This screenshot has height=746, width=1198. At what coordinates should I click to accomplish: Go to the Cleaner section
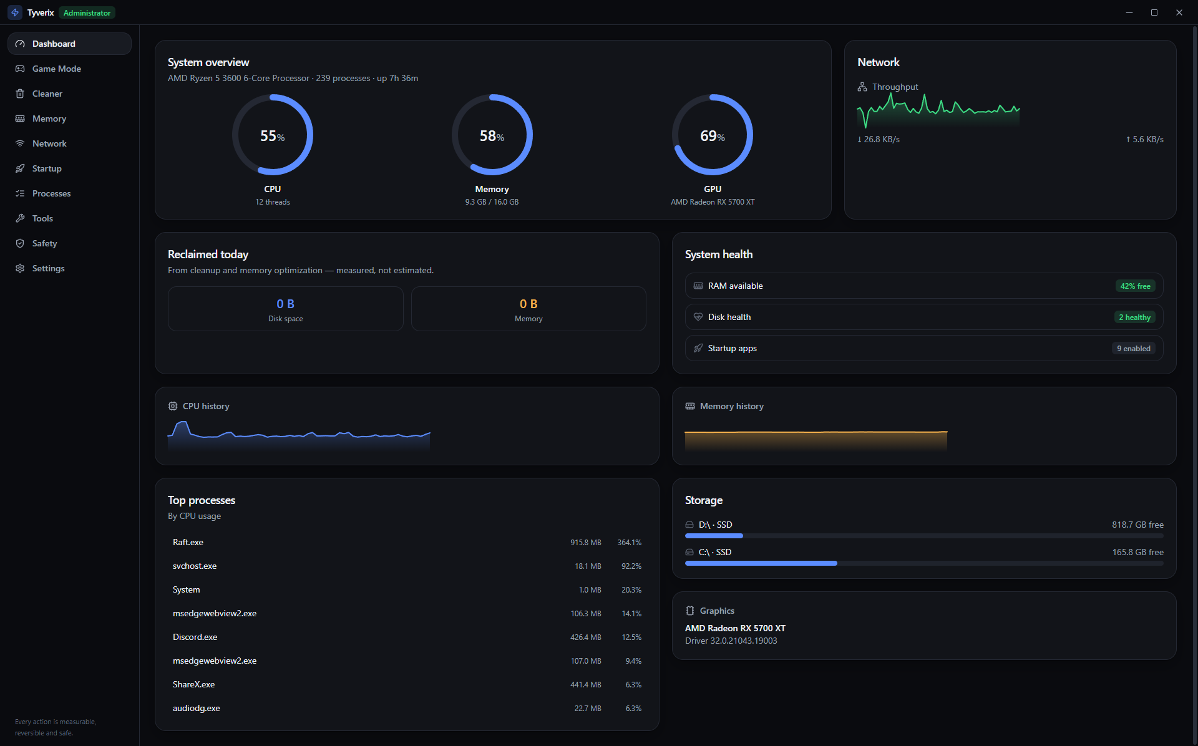coord(69,94)
